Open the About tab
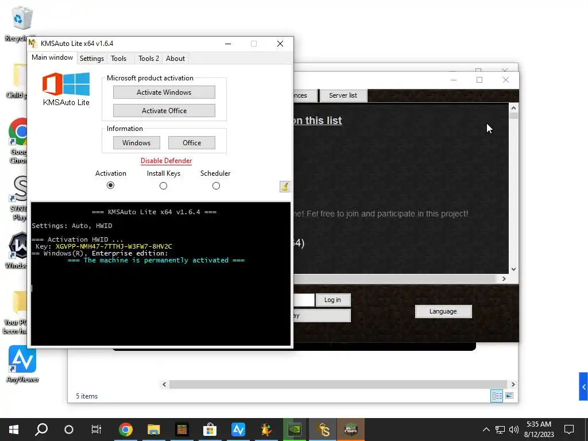 pyautogui.click(x=176, y=59)
